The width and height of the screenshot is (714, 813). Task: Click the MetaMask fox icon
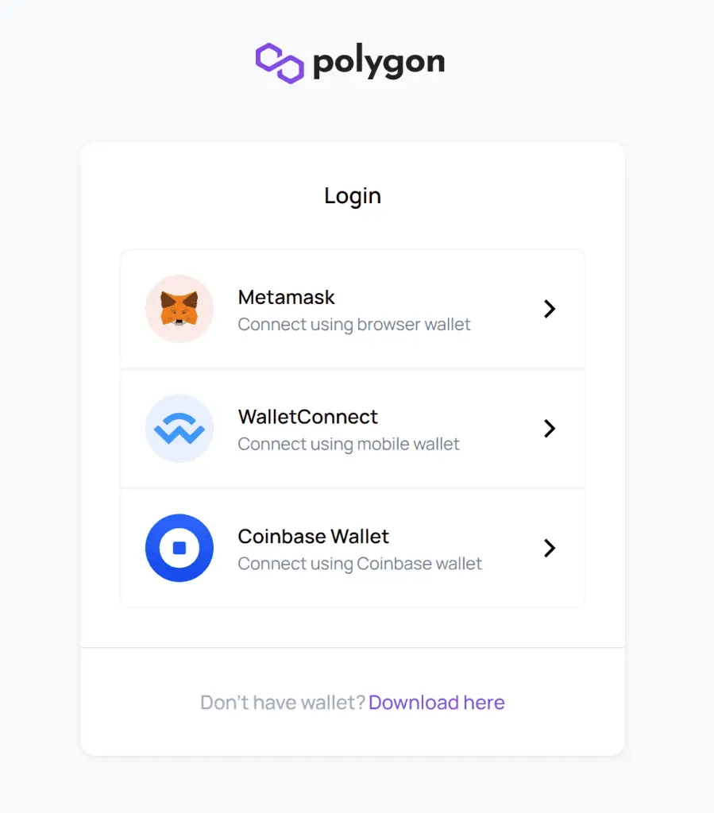pos(179,309)
